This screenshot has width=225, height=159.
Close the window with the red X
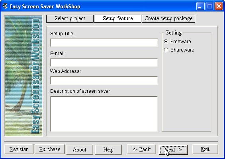point(219,6)
